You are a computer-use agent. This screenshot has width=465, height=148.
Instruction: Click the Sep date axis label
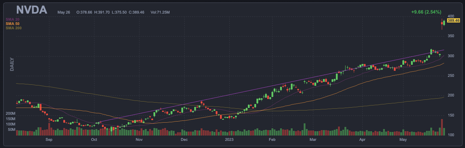(49, 140)
